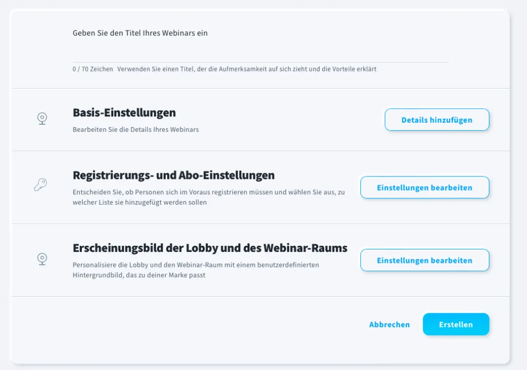Click the description starting 'Entscheiden Sie, ob Personen'
This screenshot has height=370, width=527.
coord(209,197)
